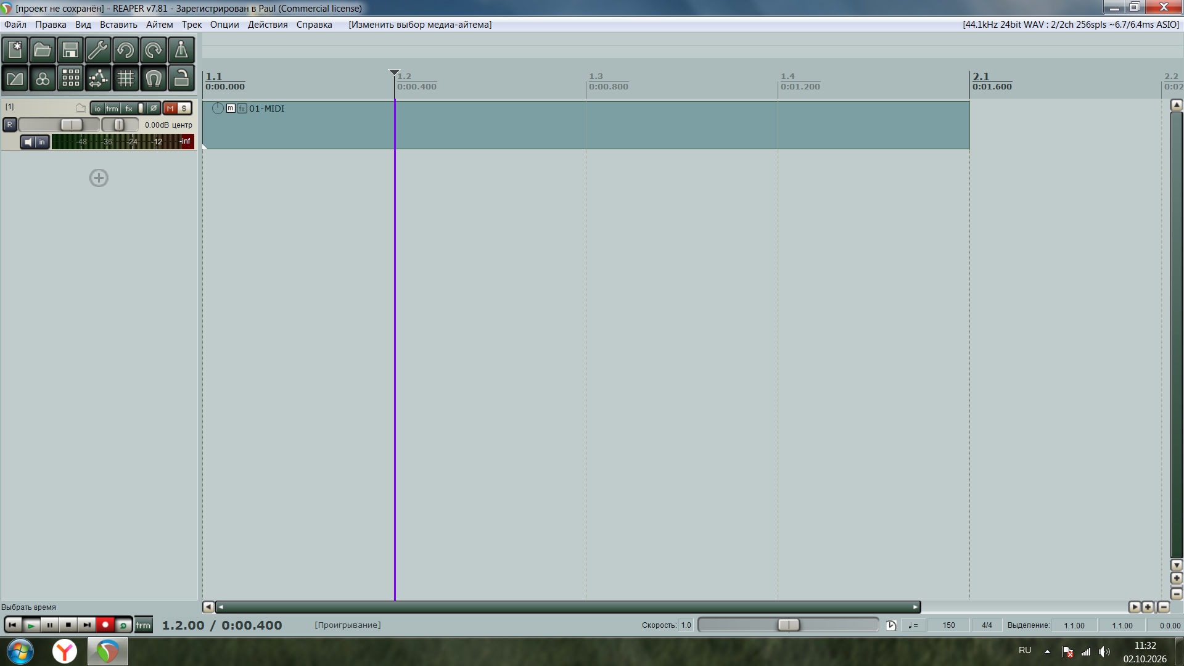Arm track 1 for recording
Image resolution: width=1184 pixels, height=666 pixels.
9,125
